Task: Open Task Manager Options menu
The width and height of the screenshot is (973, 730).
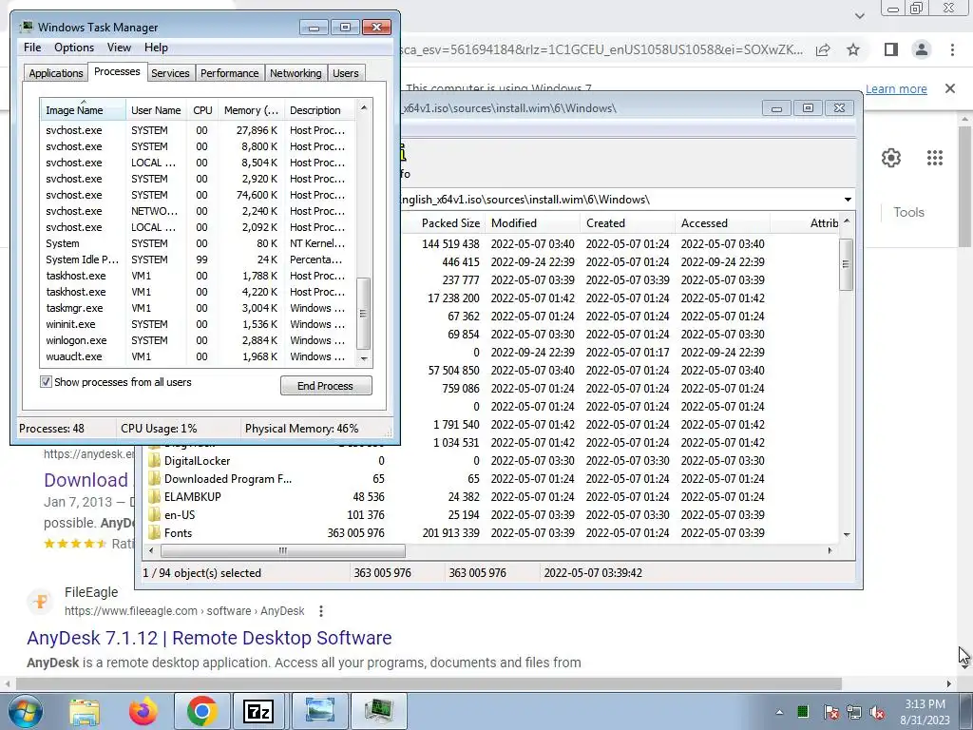Action: (74, 48)
